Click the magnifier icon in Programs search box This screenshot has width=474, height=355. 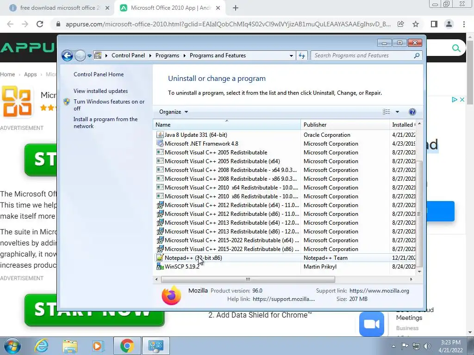click(x=417, y=55)
